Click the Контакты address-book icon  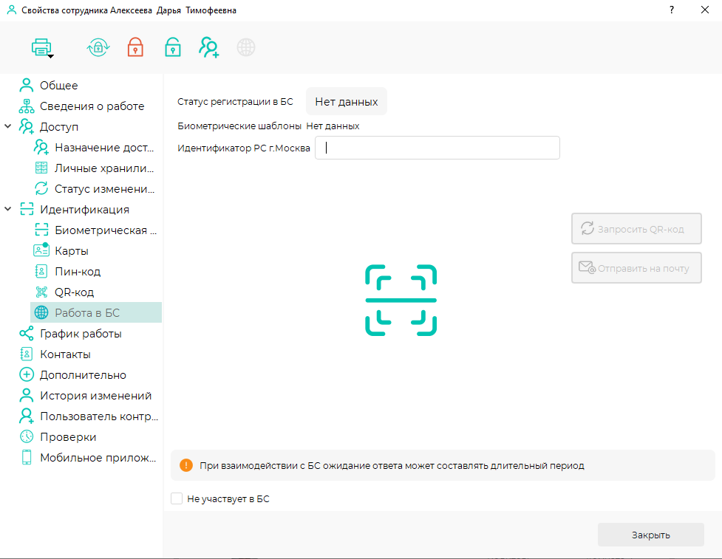tap(27, 354)
